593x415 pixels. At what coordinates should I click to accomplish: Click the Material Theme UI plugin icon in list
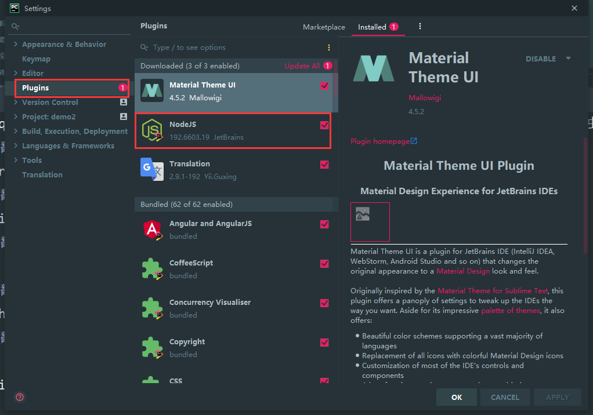click(x=152, y=90)
